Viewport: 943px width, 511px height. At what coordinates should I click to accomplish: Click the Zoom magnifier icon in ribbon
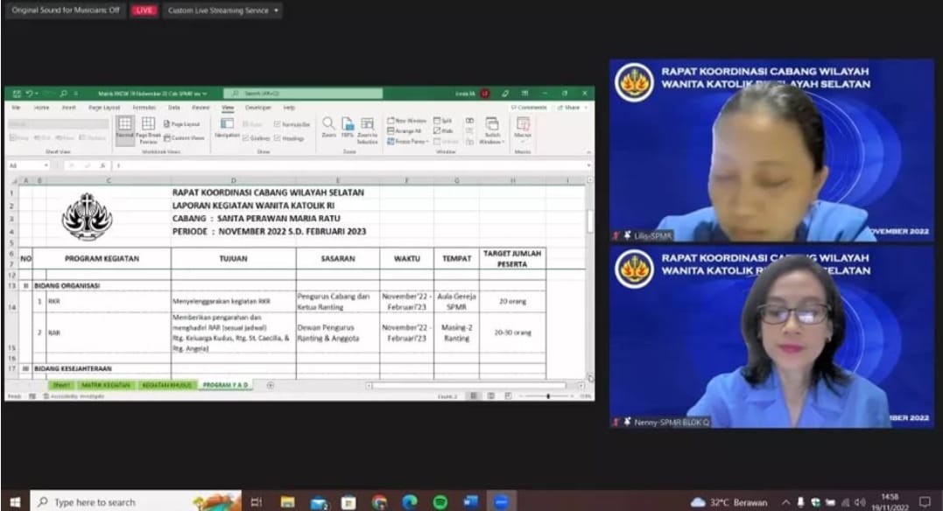[x=328, y=127]
